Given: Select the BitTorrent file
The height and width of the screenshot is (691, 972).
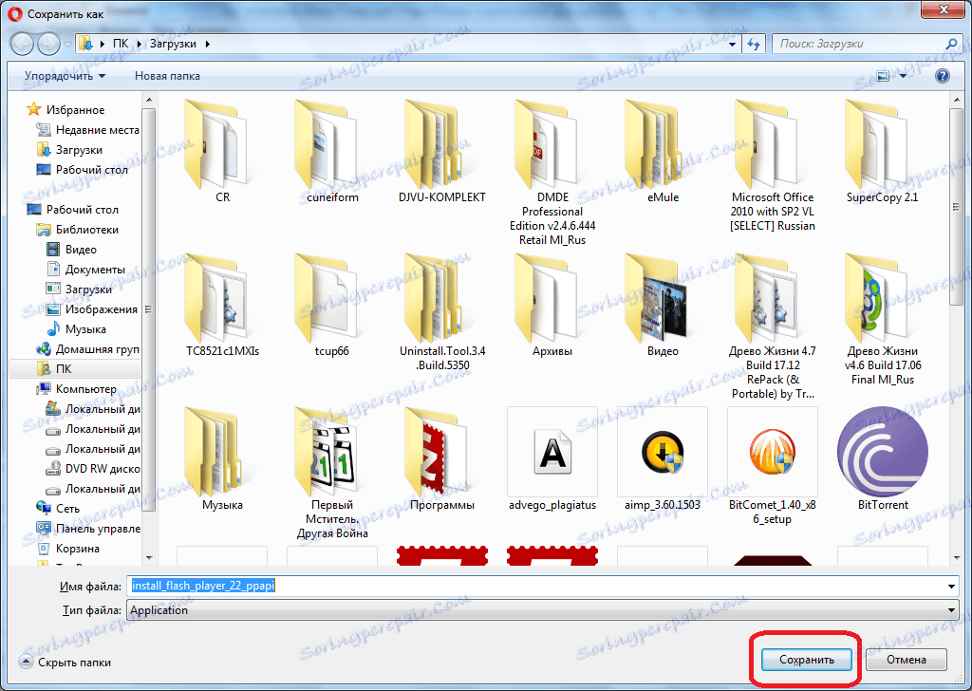Looking at the screenshot, I should coord(882,458).
